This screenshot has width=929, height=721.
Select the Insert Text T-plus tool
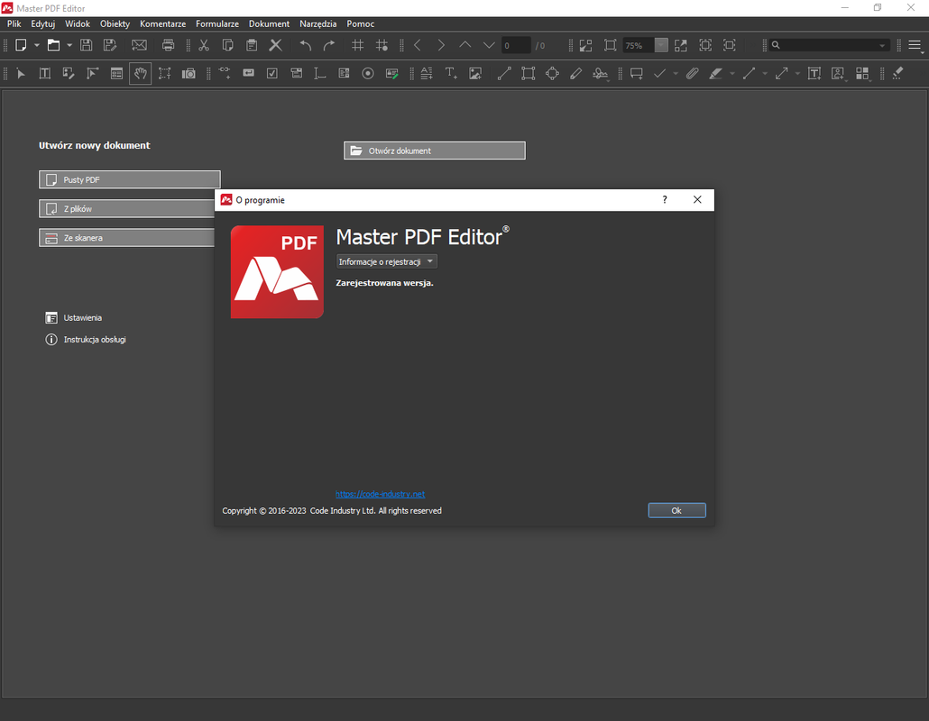tap(452, 73)
